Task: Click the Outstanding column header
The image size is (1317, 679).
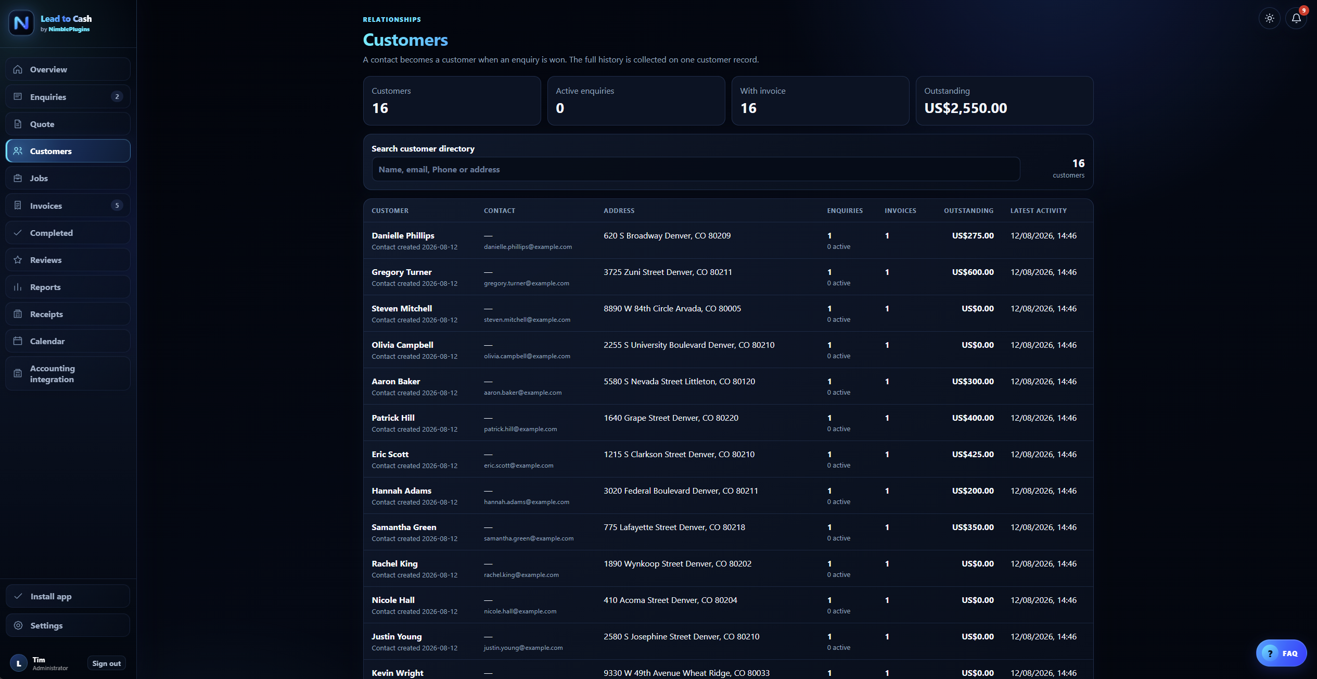Action: click(968, 210)
